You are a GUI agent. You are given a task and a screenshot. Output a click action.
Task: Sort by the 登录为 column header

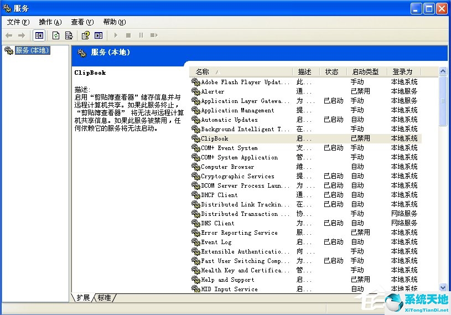click(404, 71)
